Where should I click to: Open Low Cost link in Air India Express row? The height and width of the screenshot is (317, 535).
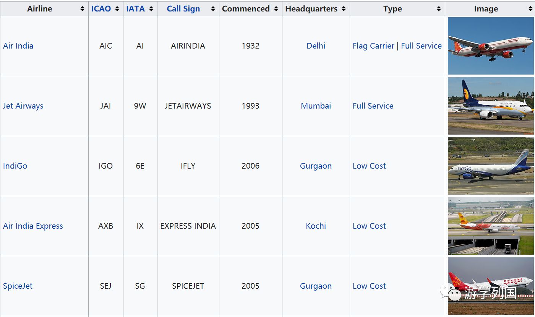[x=369, y=226]
